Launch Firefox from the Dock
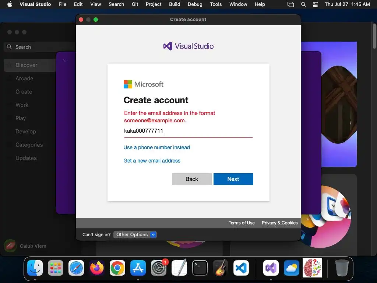 click(x=97, y=268)
